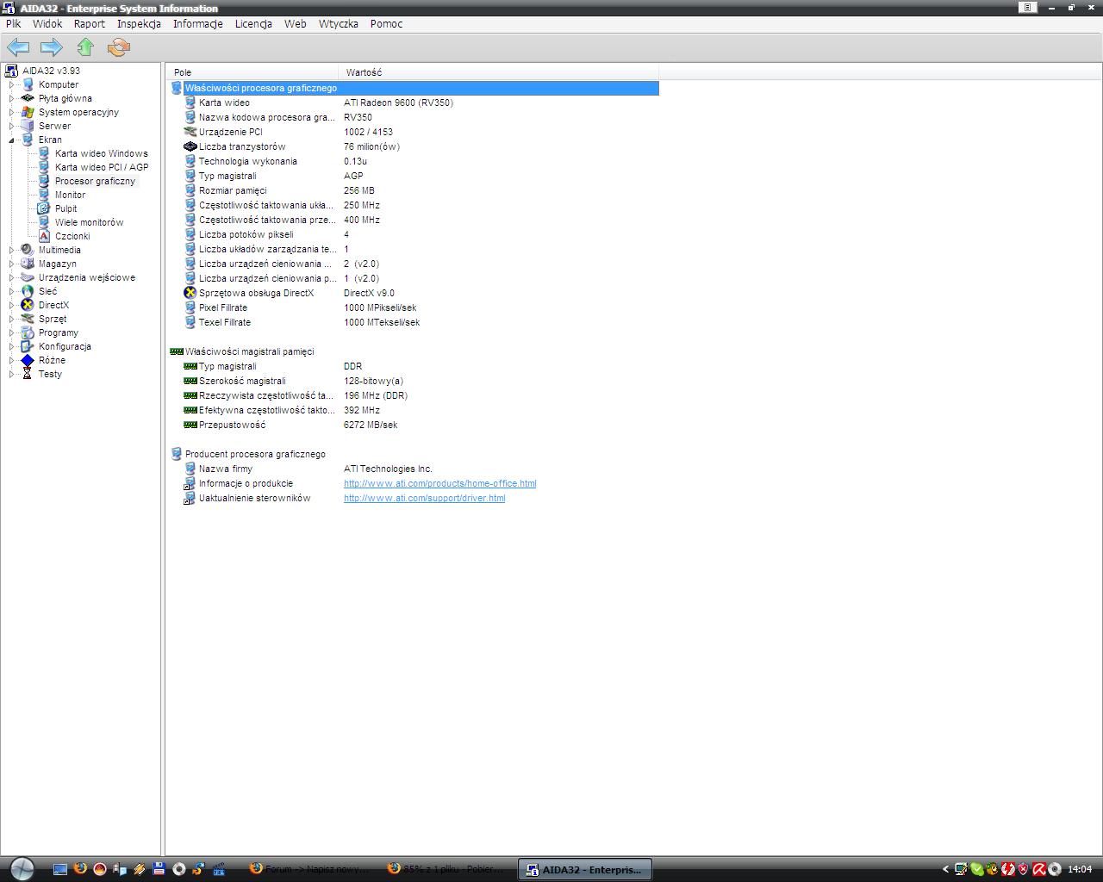Open the Raport menu

(90, 24)
